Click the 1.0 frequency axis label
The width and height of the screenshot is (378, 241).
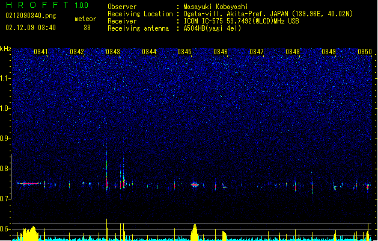(5, 108)
